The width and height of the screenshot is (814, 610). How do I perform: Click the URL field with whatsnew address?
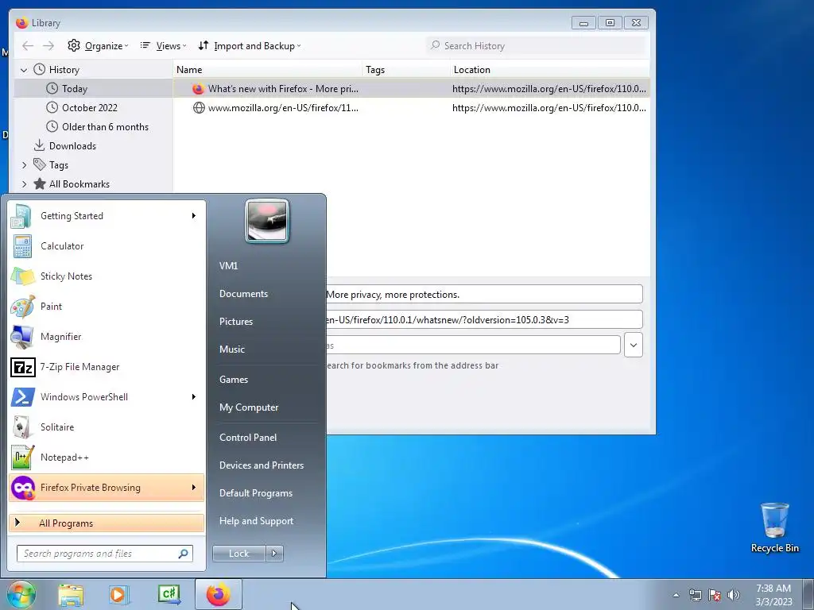pos(484,319)
